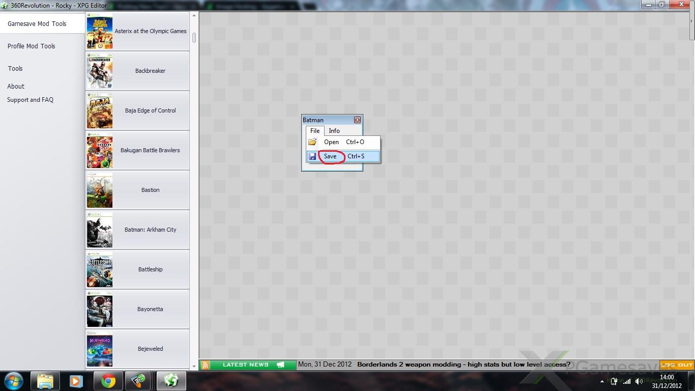Choose Save from the File menu
This screenshot has height=391, width=695.
click(x=331, y=156)
